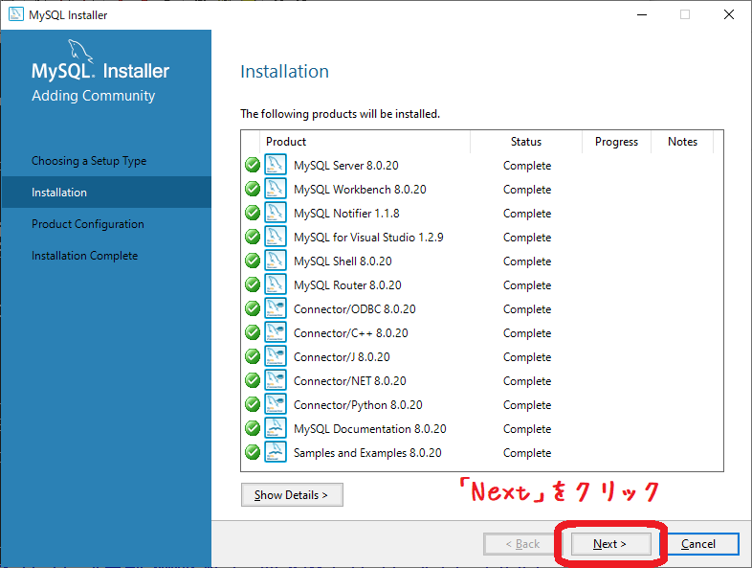The width and height of the screenshot is (752, 568).
Task: Click green checkmark beside MySQL Notifier 1.1.8
Action: pos(253,213)
